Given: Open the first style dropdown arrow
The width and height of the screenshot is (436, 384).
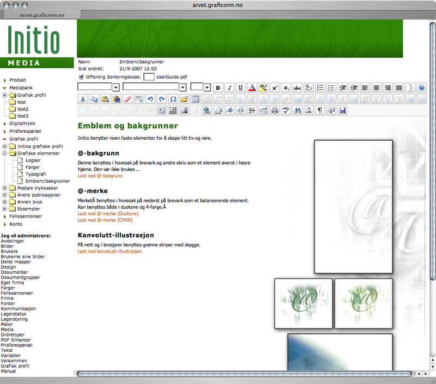Looking at the screenshot, I should coord(116,88).
